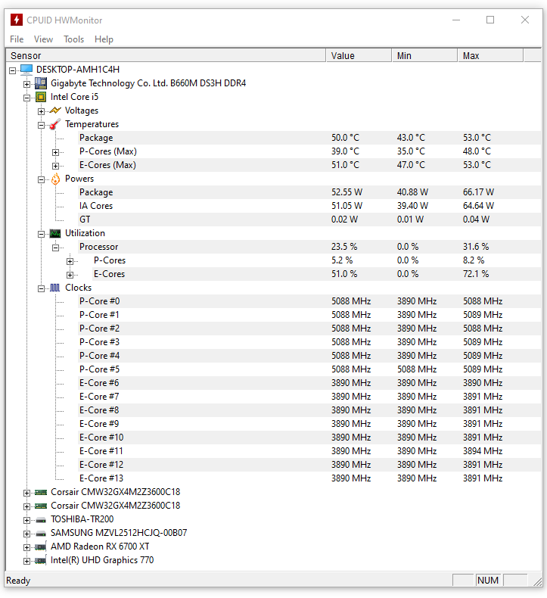This screenshot has width=547, height=598.
Task: Click the thermometer icon beside Temperatures
Action: [55, 124]
